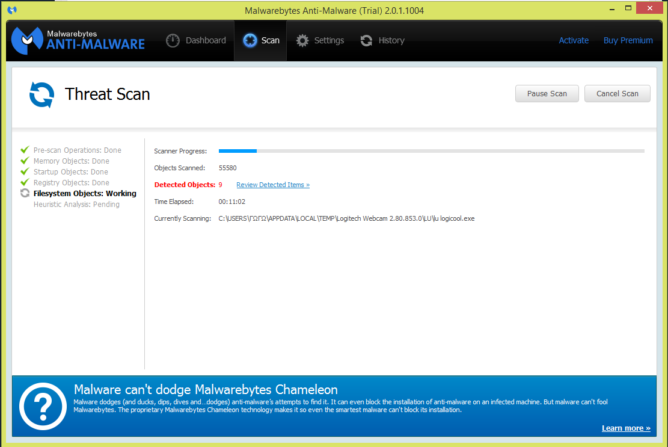Click the Malwarebytes Anti-Malware logo
The image size is (668, 447).
[x=78, y=41]
